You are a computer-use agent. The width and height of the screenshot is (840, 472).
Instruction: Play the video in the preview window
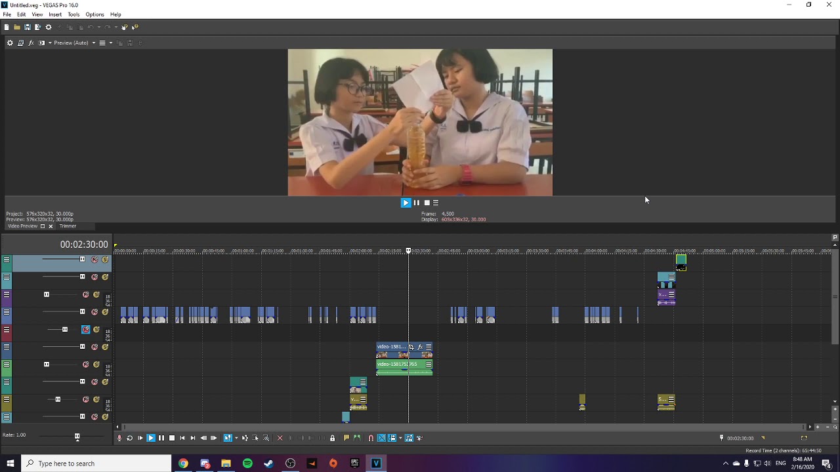406,203
